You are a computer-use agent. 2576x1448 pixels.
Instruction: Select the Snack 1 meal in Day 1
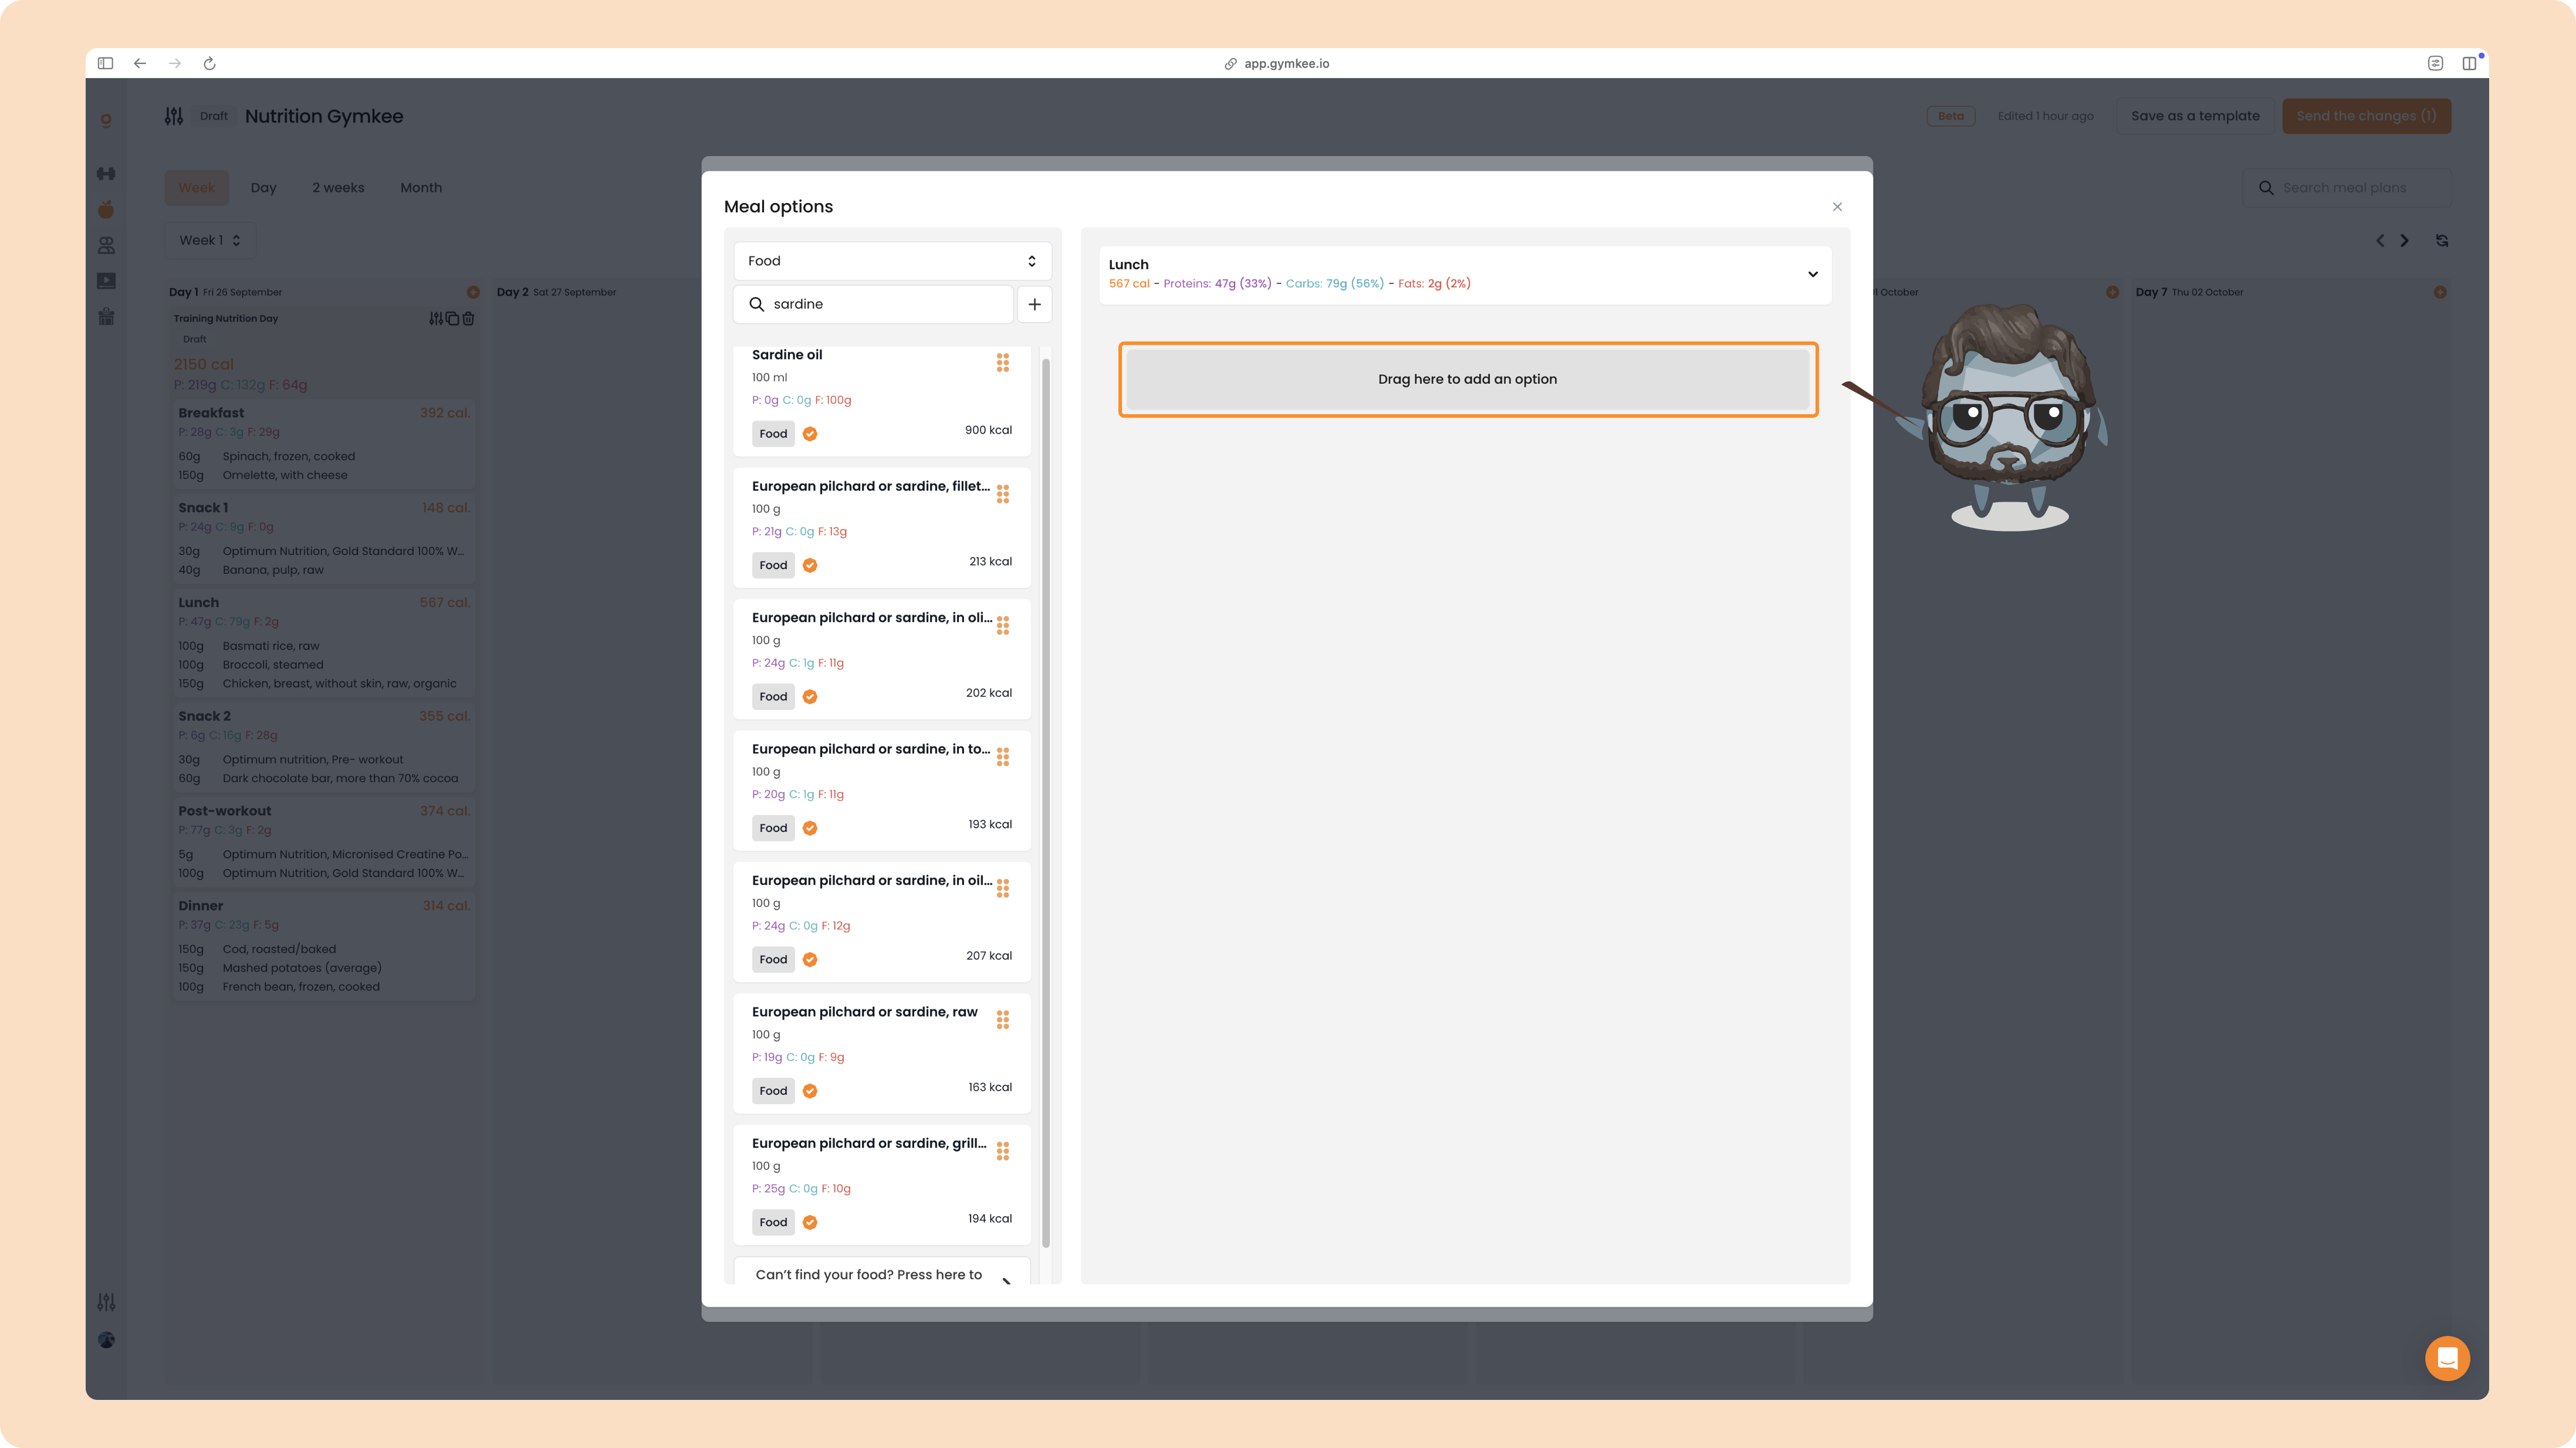(x=323, y=538)
